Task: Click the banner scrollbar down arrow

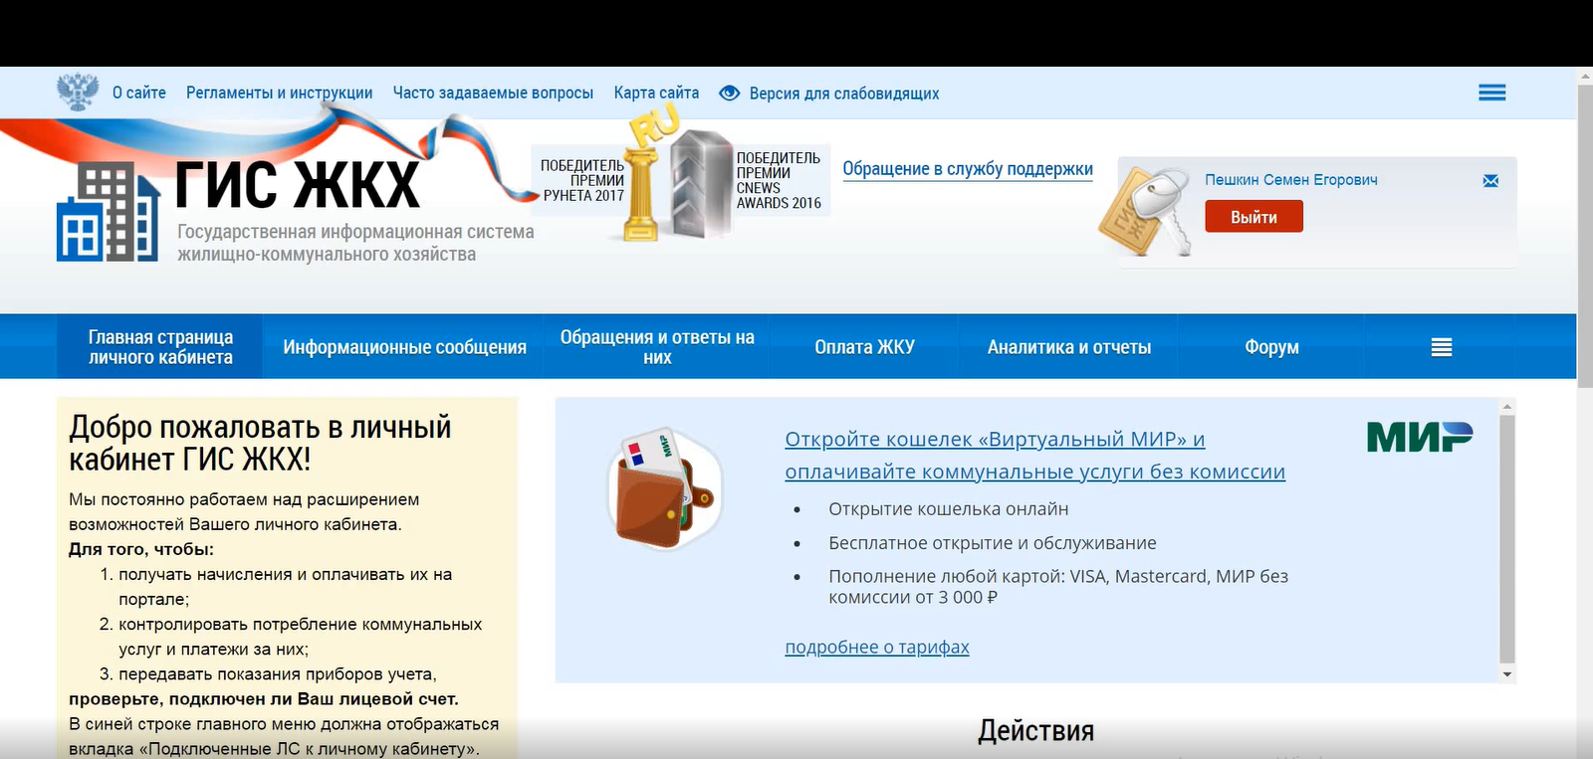Action: pos(1507,674)
